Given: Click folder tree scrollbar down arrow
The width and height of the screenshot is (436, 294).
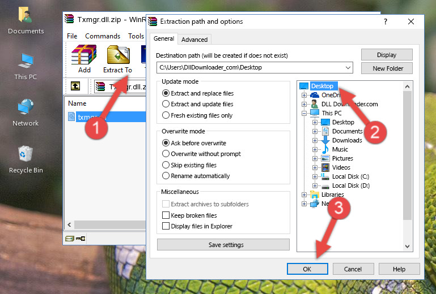Looking at the screenshot, I should [x=407, y=247].
